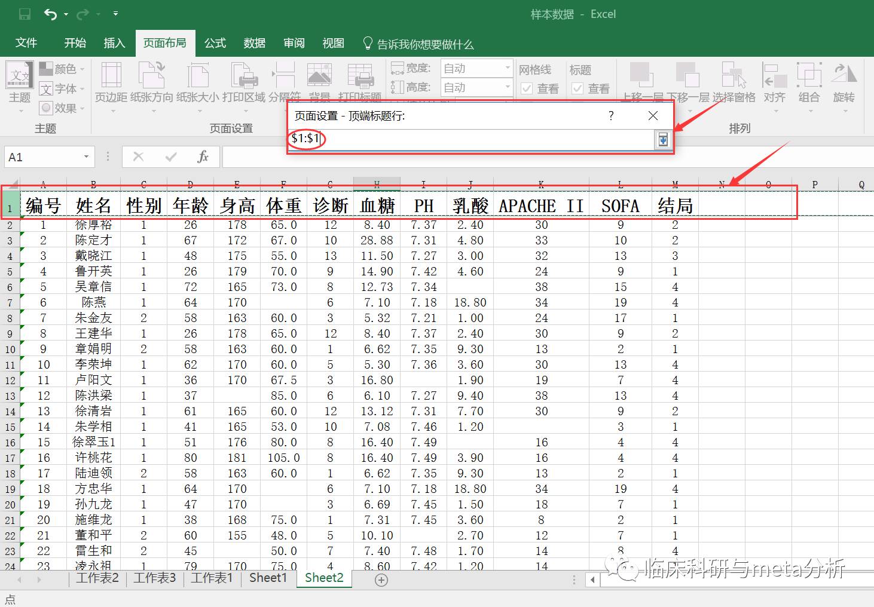Click the cancel X icon in the formula bar

point(138,157)
